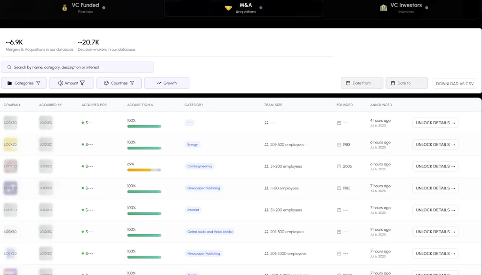Image resolution: width=482 pixels, height=275 pixels.
Task: Unlock details for the Civil Engineering row
Action: coord(435,166)
